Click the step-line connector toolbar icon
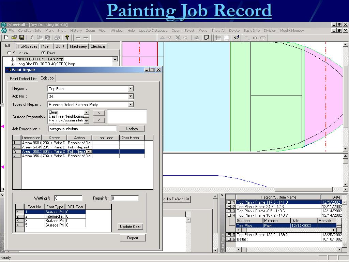This screenshot has width=349, height=262. coord(247,38)
